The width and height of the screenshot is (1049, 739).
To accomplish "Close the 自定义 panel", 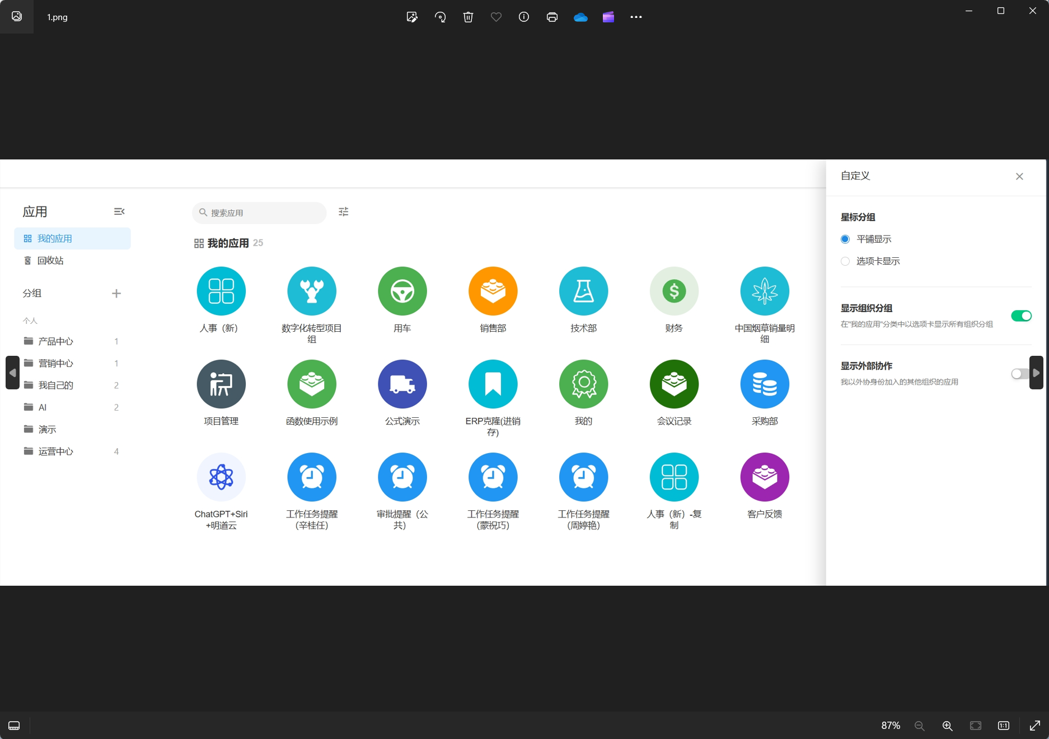I will point(1019,176).
